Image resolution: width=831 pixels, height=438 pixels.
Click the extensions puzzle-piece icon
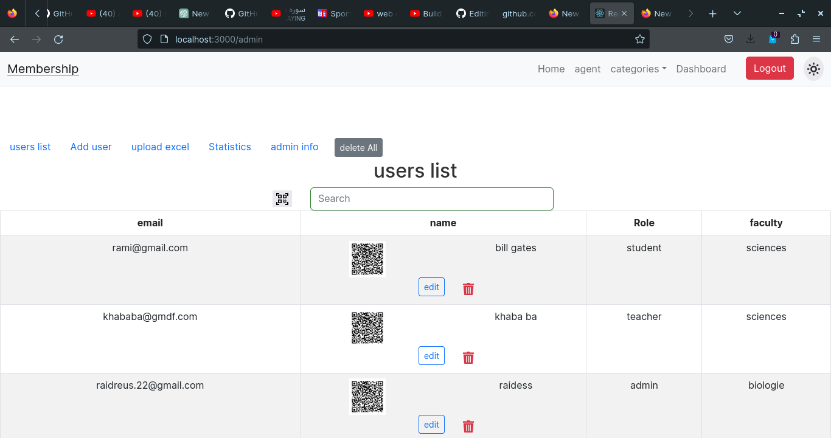click(x=794, y=39)
